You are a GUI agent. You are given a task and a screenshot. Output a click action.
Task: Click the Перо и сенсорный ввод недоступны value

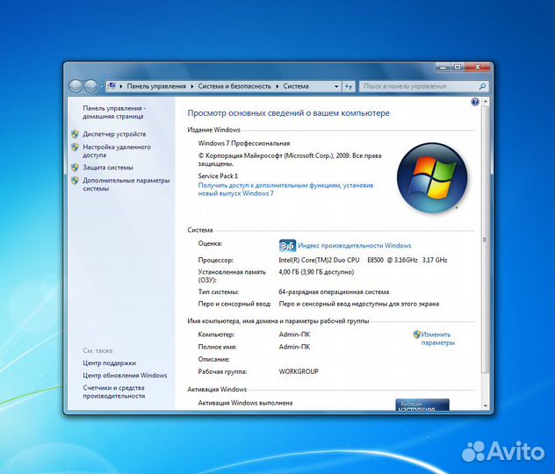[359, 304]
